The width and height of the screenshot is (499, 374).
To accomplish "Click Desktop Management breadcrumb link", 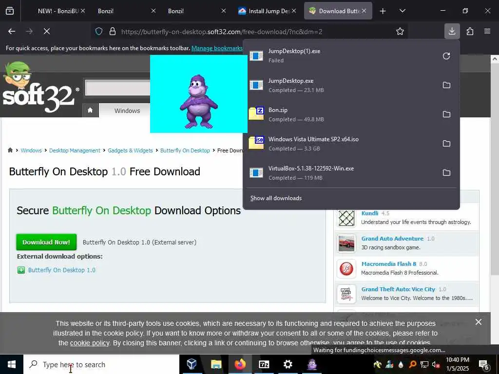I will tap(75, 150).
